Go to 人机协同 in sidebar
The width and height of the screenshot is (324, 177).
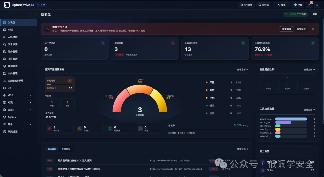18,37
